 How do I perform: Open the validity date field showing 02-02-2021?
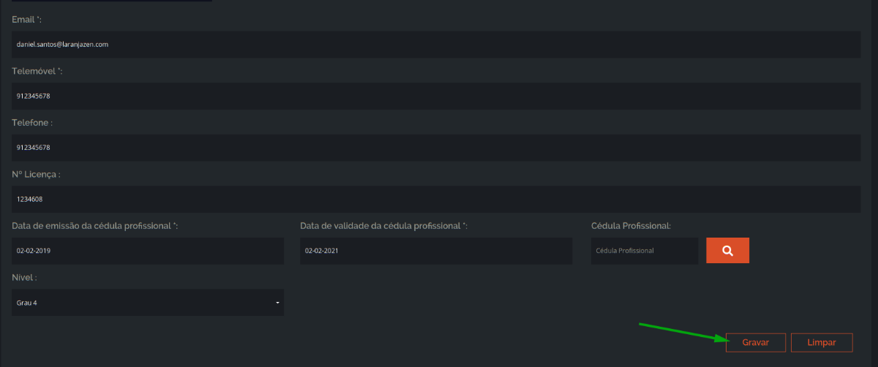pyautogui.click(x=436, y=251)
